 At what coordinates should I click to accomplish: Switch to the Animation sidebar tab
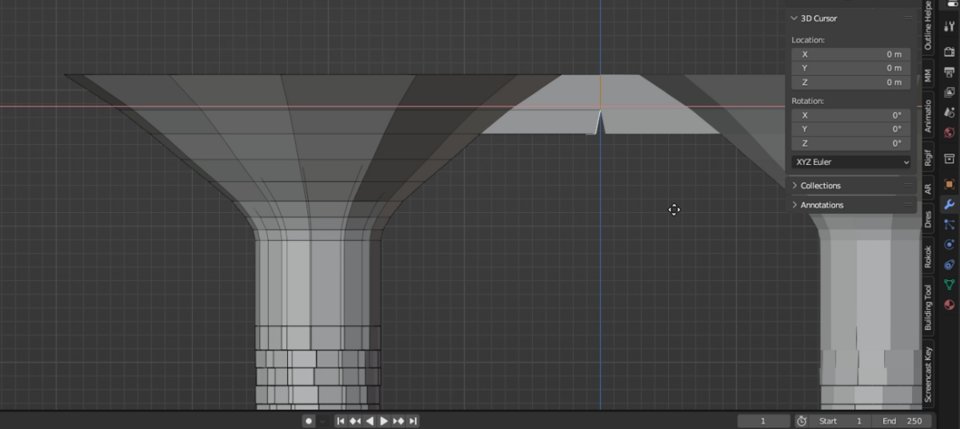point(928,115)
